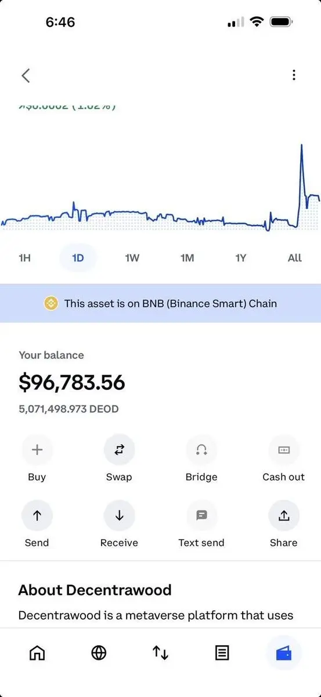Open the browser globe tab

[99, 653]
